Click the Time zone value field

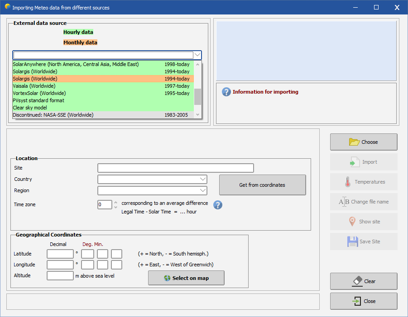pyautogui.click(x=105, y=204)
